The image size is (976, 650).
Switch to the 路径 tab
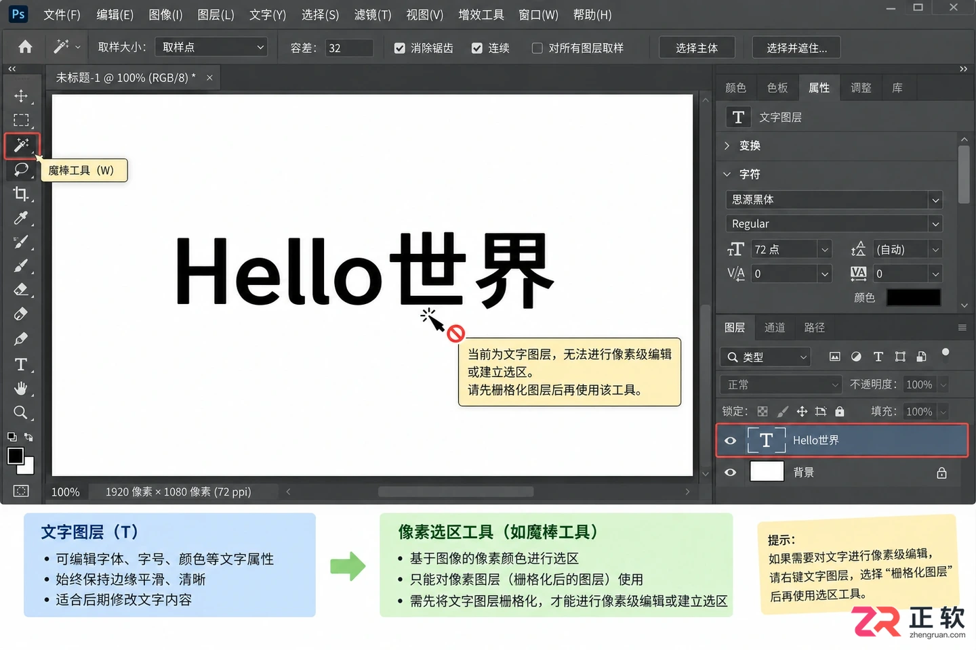(814, 328)
